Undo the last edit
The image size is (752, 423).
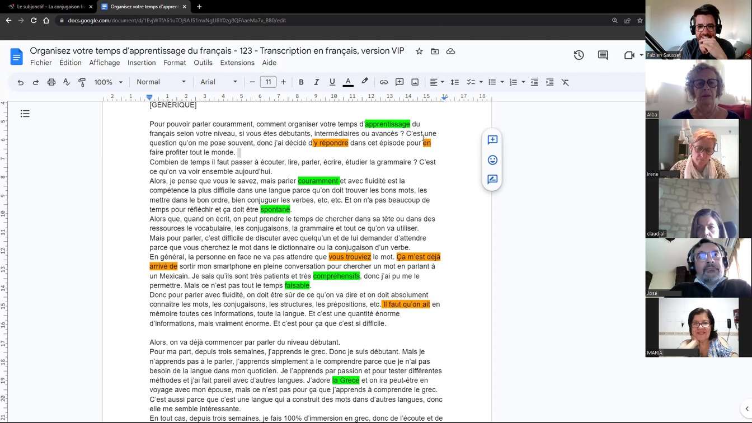point(21,82)
